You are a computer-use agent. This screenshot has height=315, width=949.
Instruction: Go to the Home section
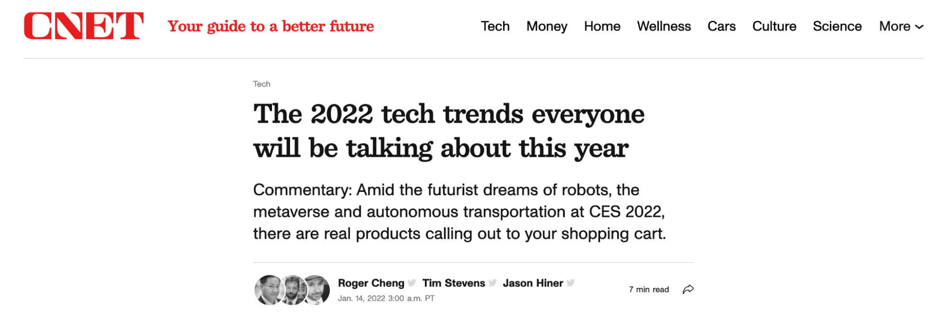602,27
